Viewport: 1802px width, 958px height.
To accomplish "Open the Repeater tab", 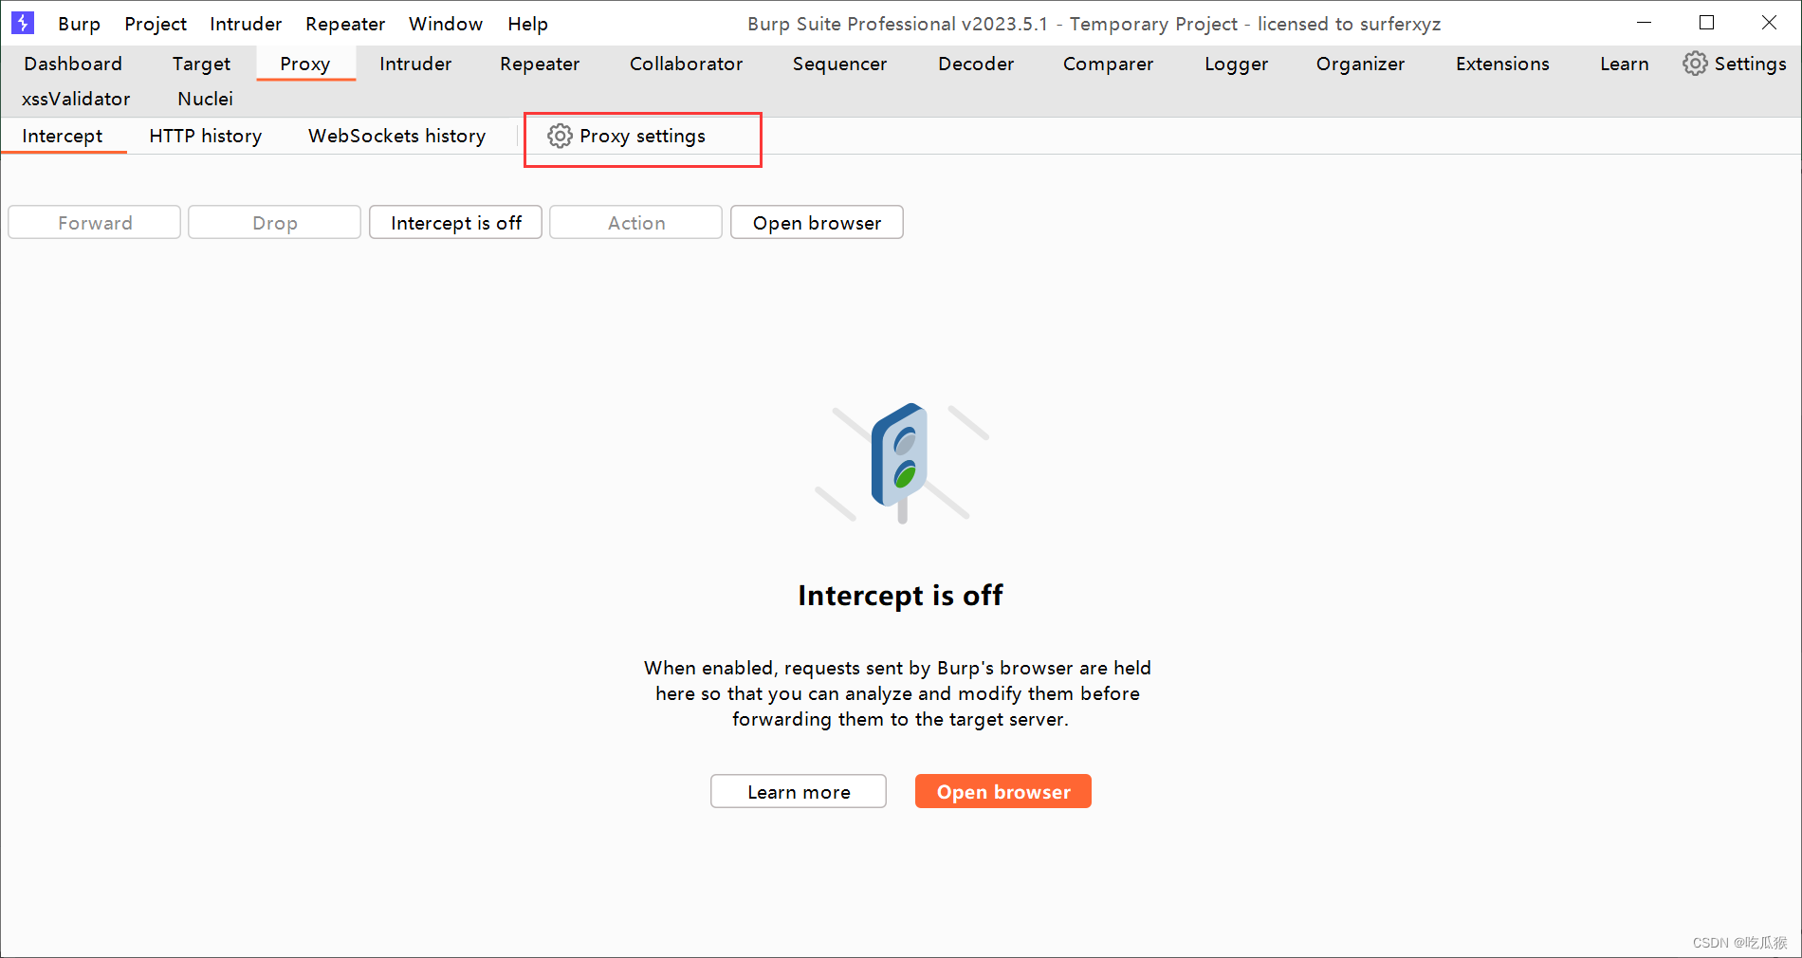I will tap(539, 64).
